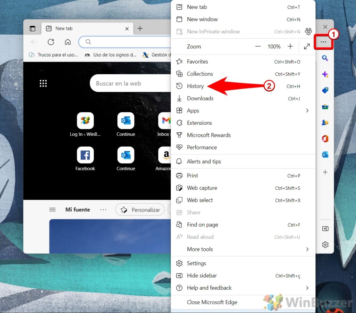Screen dimensions: 356x313
Task: Click the Personalizar button
Action: (x=140, y=209)
